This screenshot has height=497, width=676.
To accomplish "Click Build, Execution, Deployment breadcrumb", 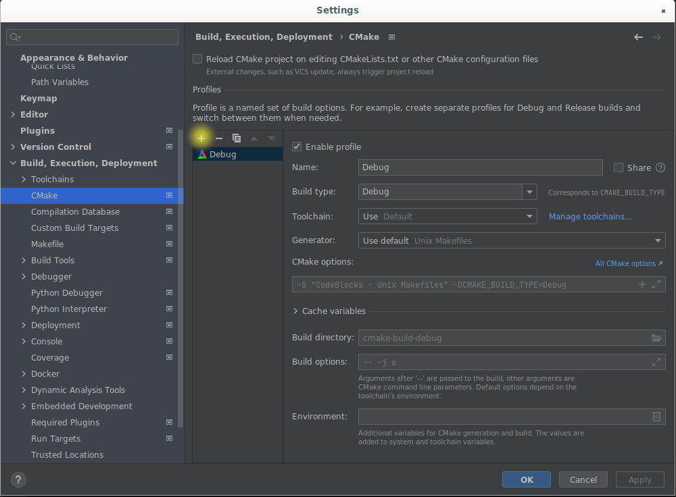I will tap(264, 37).
